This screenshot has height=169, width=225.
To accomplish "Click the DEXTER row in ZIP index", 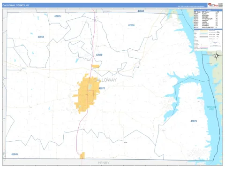I will (x=206, y=17).
